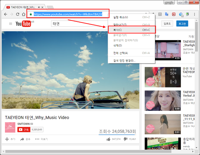Select 잘라내기(T) in context menu
The width and height of the screenshot is (200, 155).
132,24
